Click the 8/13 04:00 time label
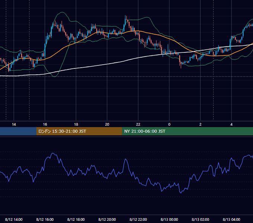This screenshot has width=253, height=223. pyautogui.click(x=231, y=219)
